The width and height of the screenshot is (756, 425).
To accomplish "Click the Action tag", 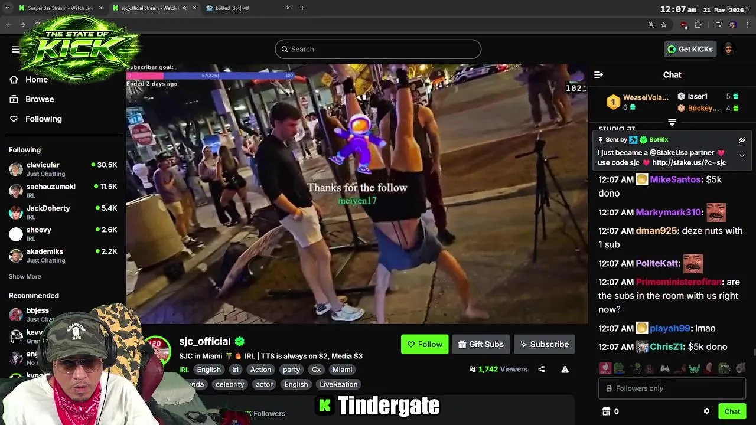I will [260, 370].
